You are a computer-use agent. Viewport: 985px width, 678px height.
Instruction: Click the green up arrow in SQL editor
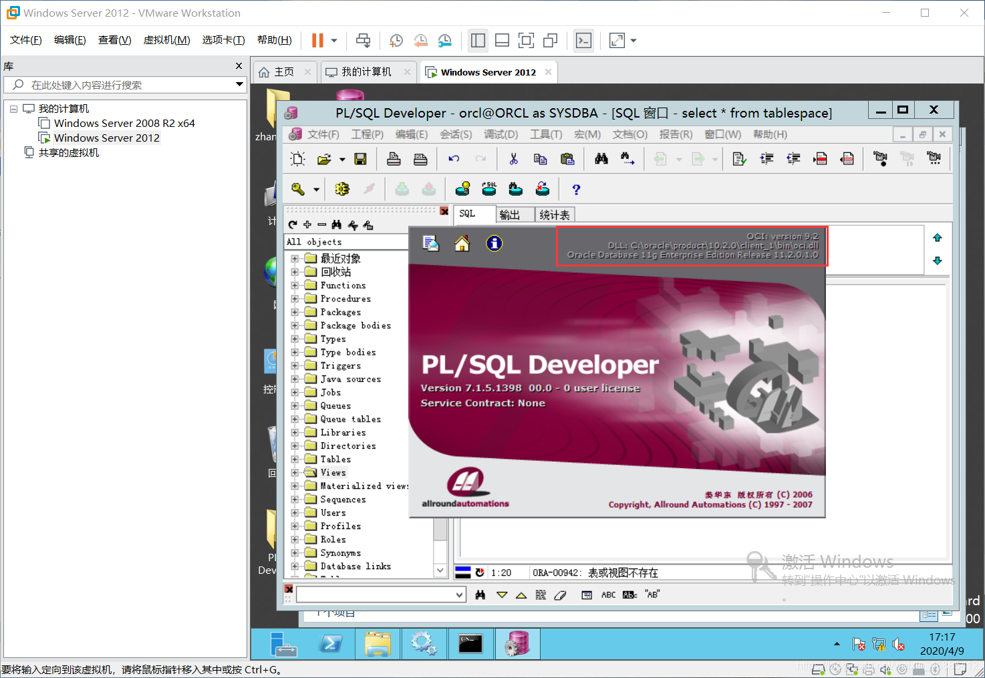(x=938, y=238)
